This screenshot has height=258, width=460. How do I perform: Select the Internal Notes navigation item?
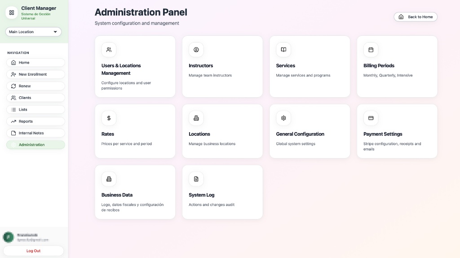(35, 133)
